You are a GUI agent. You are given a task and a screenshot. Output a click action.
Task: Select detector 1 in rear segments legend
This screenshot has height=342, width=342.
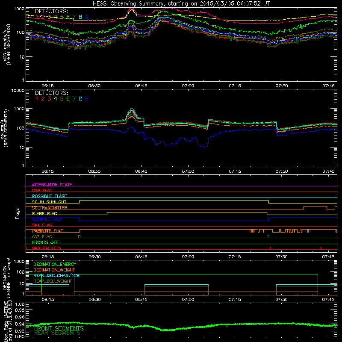pyautogui.click(x=37, y=99)
